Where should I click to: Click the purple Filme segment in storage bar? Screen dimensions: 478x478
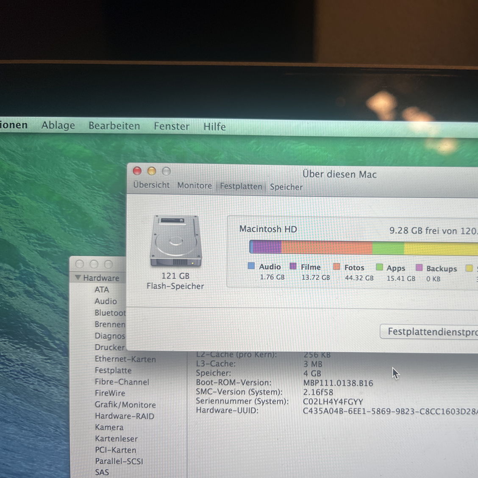267,247
